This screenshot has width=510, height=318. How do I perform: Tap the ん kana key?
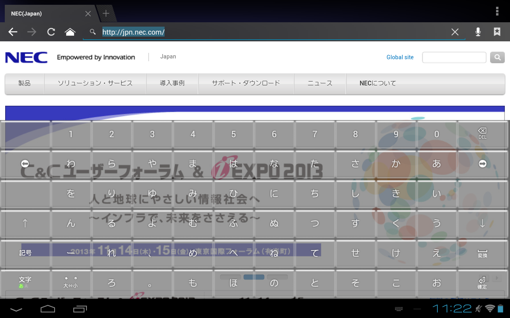tap(71, 223)
